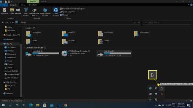Open Settings from the ribbon gear icon
Viewport: 193px width, 108px height.
[56, 12]
